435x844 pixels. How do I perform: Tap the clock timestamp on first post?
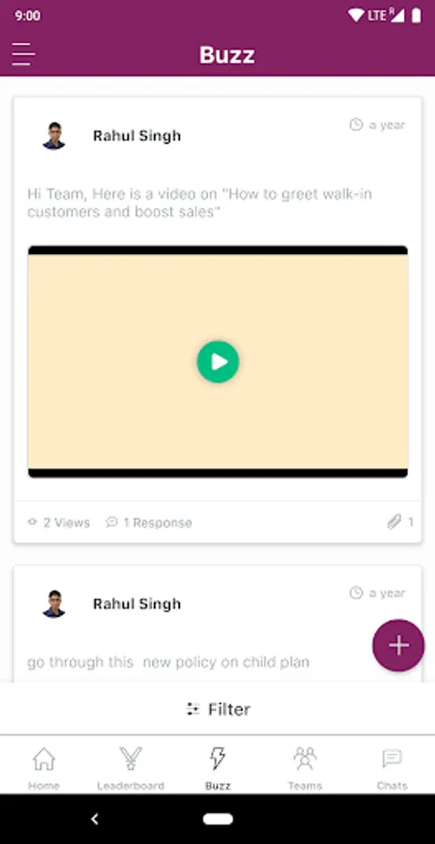point(378,125)
